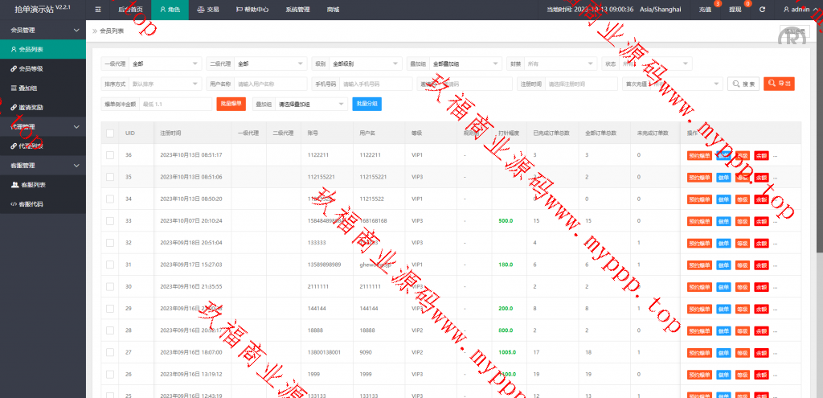Click the orange 导出 export button

[779, 84]
